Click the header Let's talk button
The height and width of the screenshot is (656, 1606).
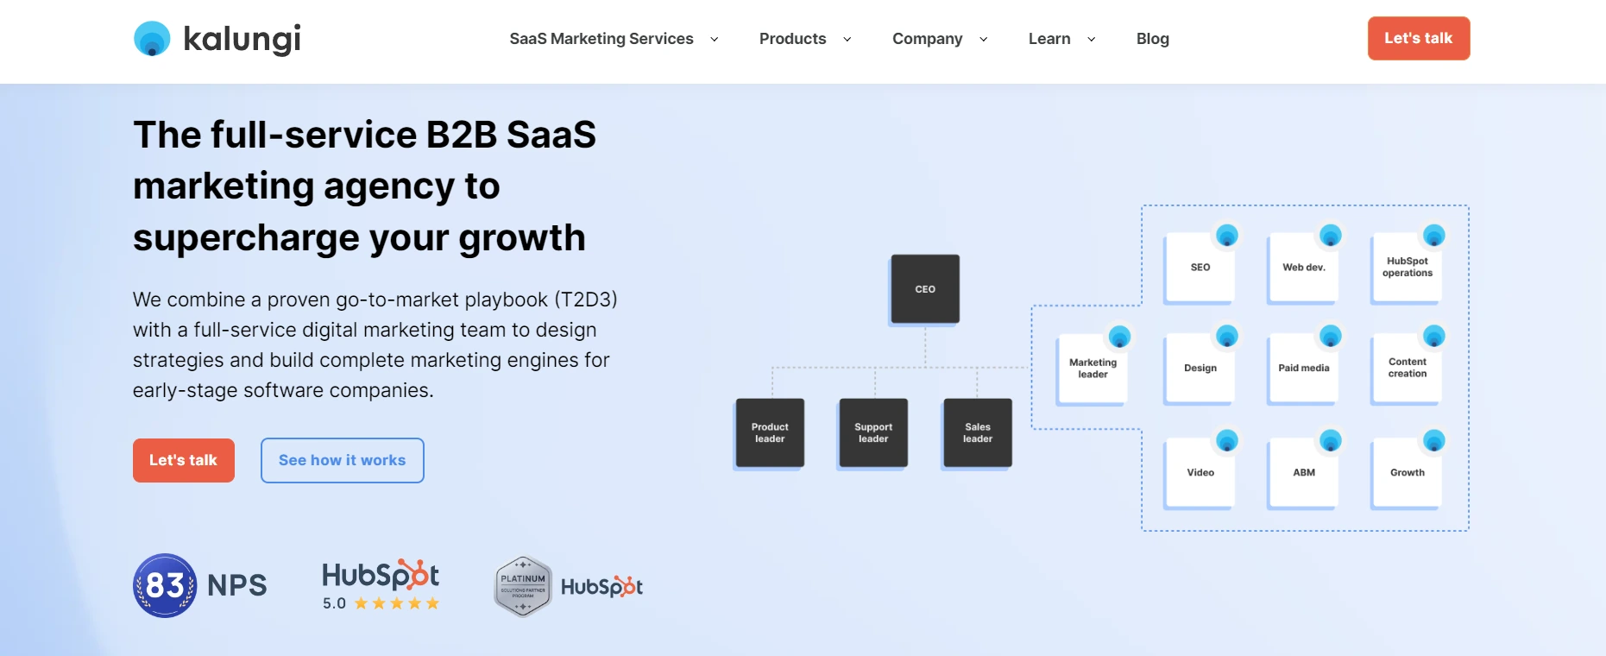1419,38
